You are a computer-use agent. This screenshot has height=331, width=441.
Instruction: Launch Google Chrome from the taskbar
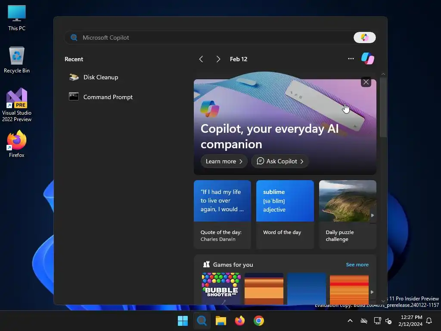click(x=259, y=321)
